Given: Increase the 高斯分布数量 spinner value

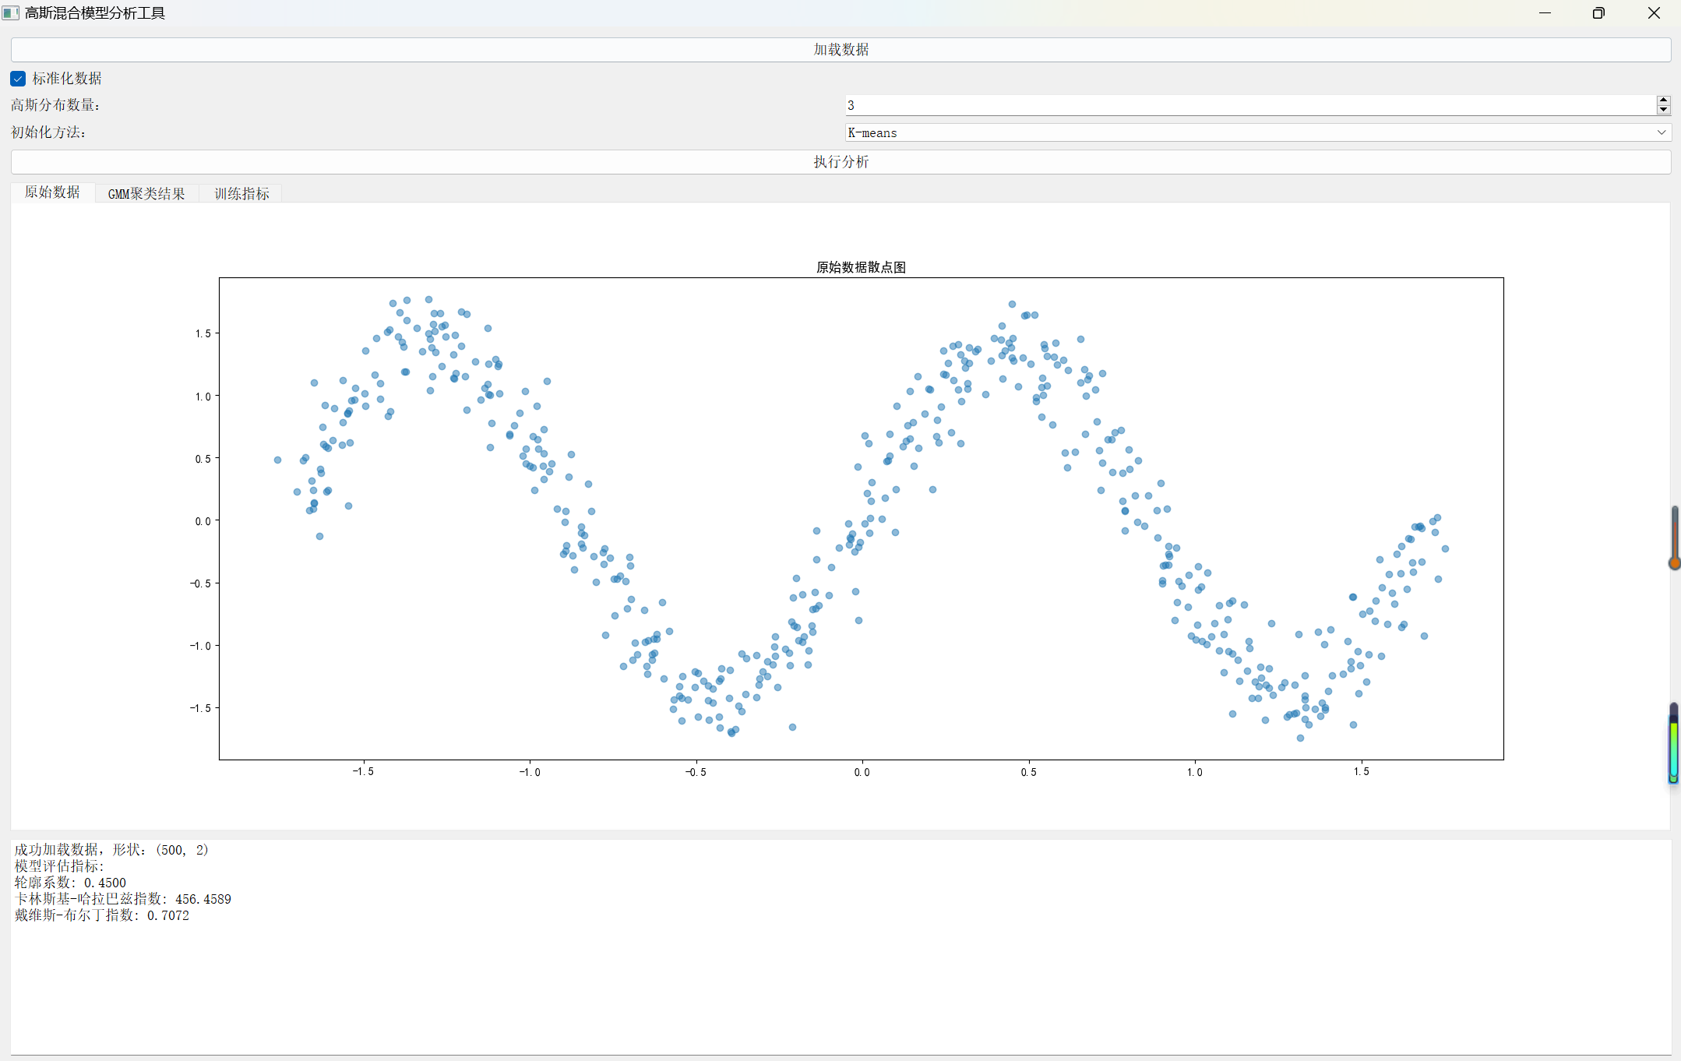Looking at the screenshot, I should 1663,100.
